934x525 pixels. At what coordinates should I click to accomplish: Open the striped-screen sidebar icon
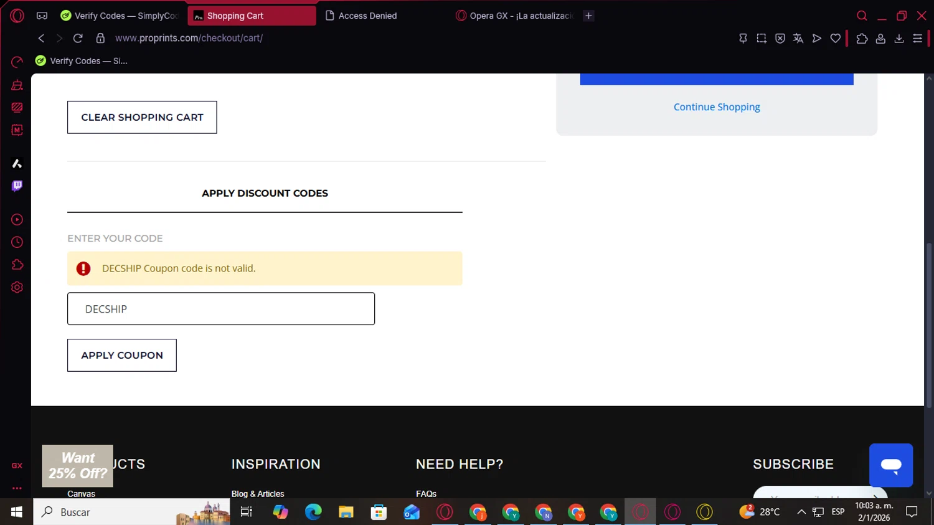tap(17, 108)
